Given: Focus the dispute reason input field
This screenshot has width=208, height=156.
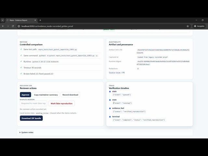Looking at the screenshot, I should coord(33,103).
